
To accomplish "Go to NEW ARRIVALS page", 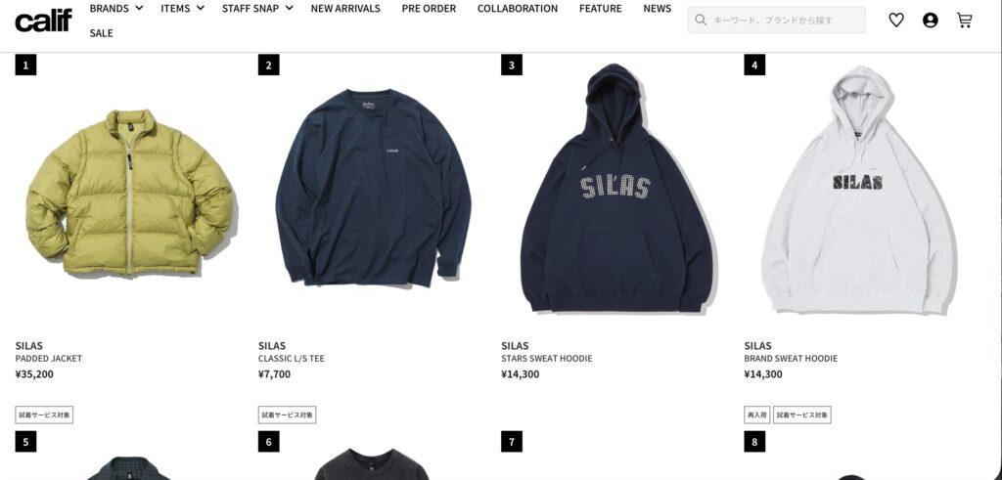I will (345, 8).
